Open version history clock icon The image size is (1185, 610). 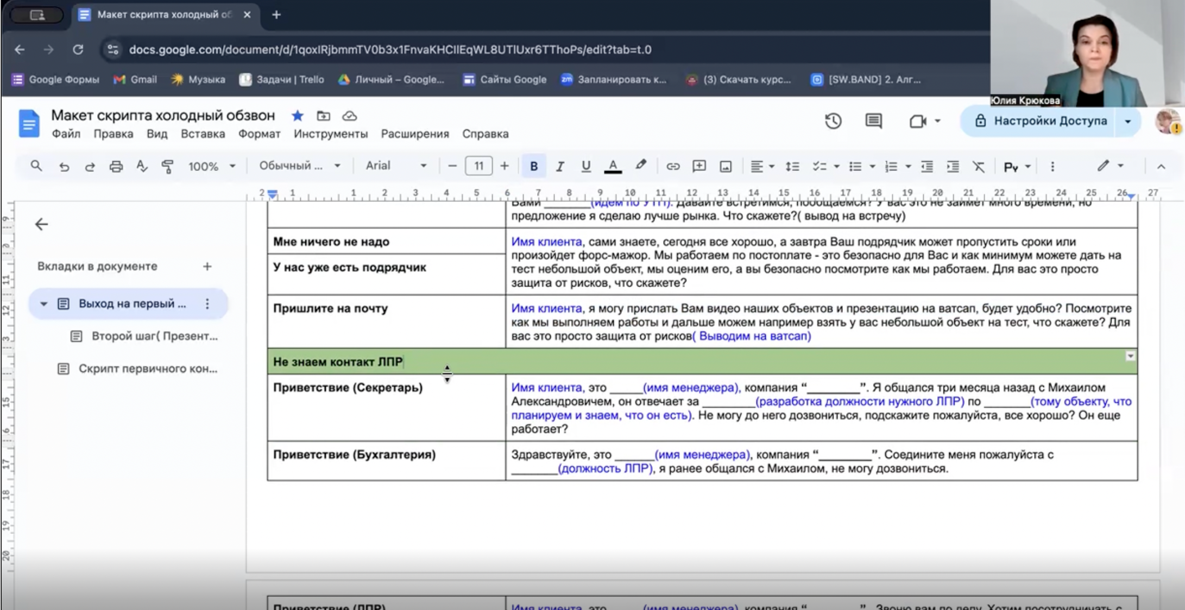[833, 120]
